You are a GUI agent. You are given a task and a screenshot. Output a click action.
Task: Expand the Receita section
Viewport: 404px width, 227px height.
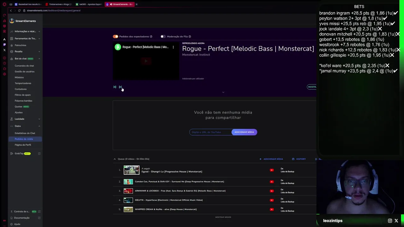[25, 51]
